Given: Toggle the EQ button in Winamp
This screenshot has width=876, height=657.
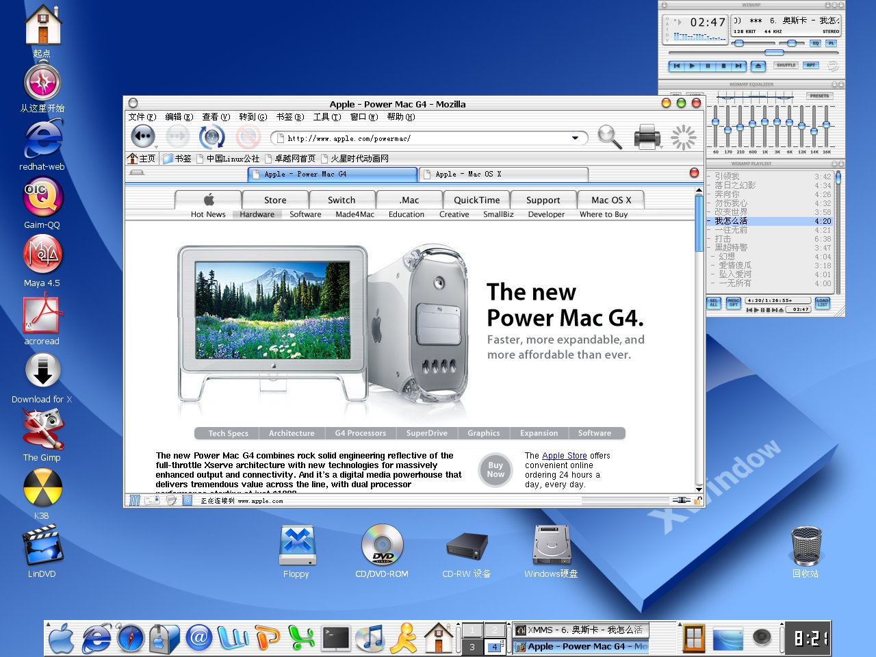Looking at the screenshot, I should pyautogui.click(x=815, y=43).
